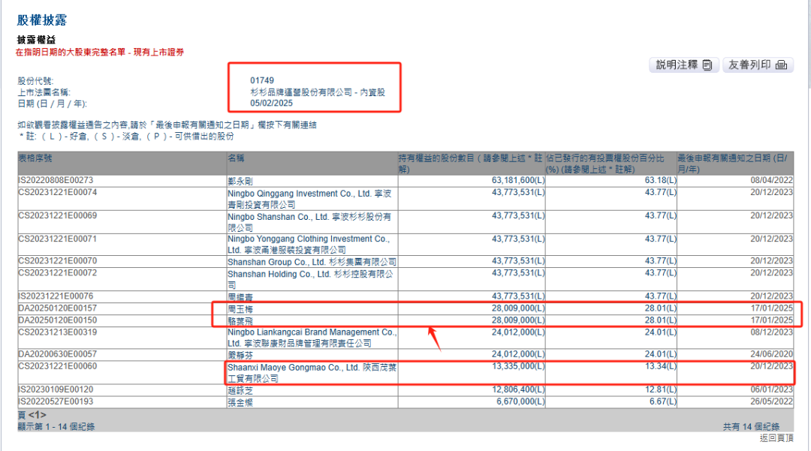This screenshot has width=811, height=451.
Task: Open Shanshan Group Co., Ltd. link
Action: [312, 262]
